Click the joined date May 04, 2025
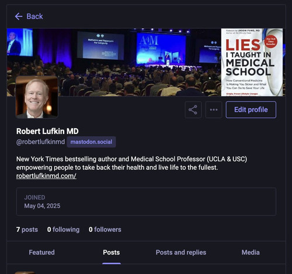292x274 pixels. click(x=42, y=206)
